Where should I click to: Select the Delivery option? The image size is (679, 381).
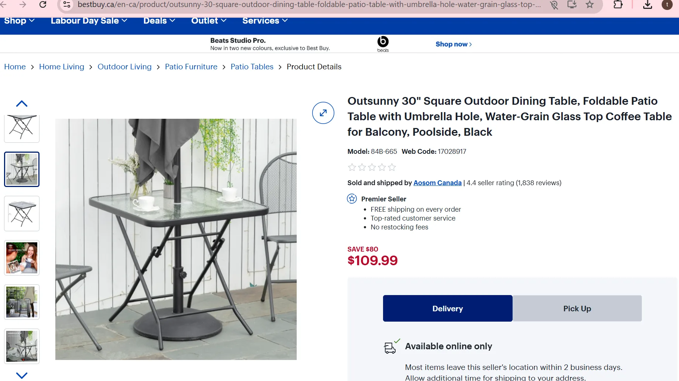tap(448, 308)
